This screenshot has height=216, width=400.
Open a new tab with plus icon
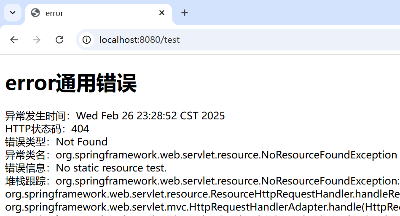click(x=185, y=13)
